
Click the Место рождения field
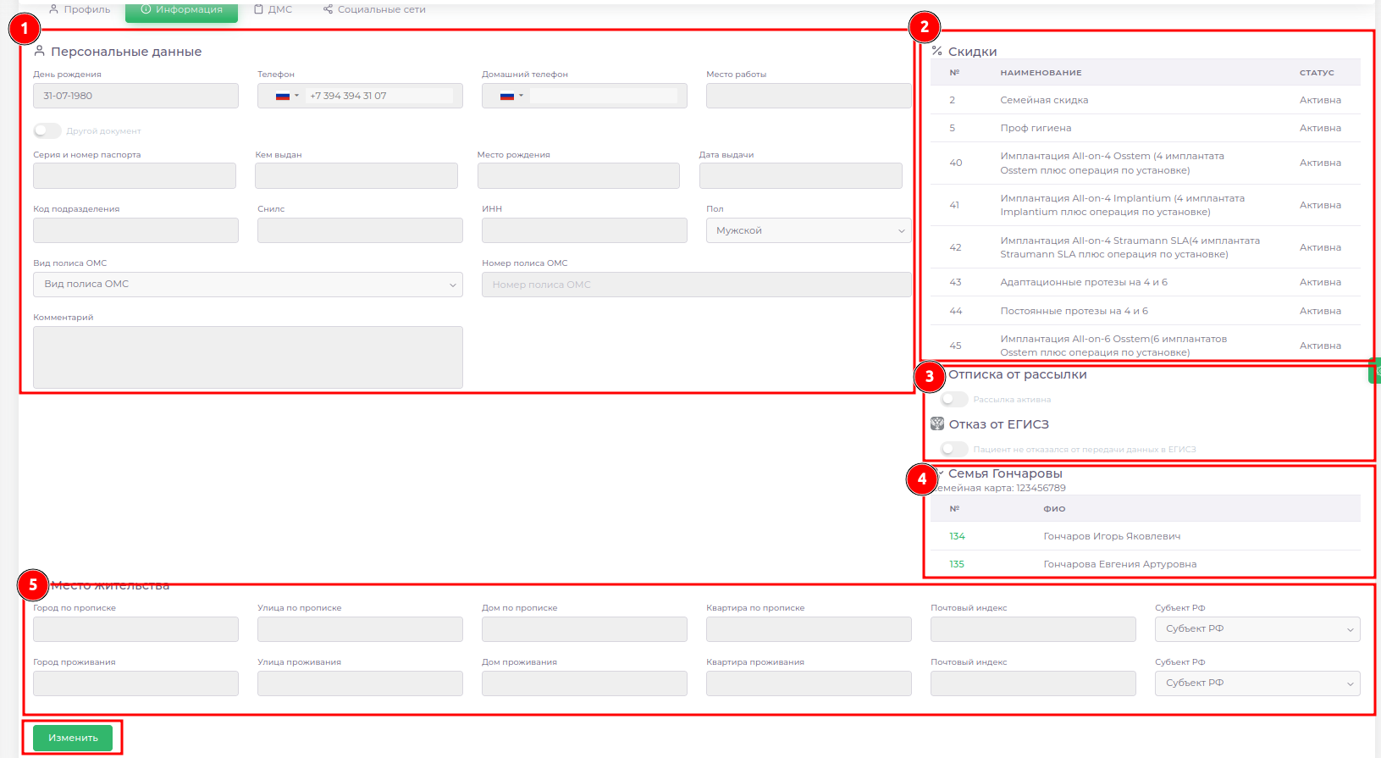coord(578,175)
